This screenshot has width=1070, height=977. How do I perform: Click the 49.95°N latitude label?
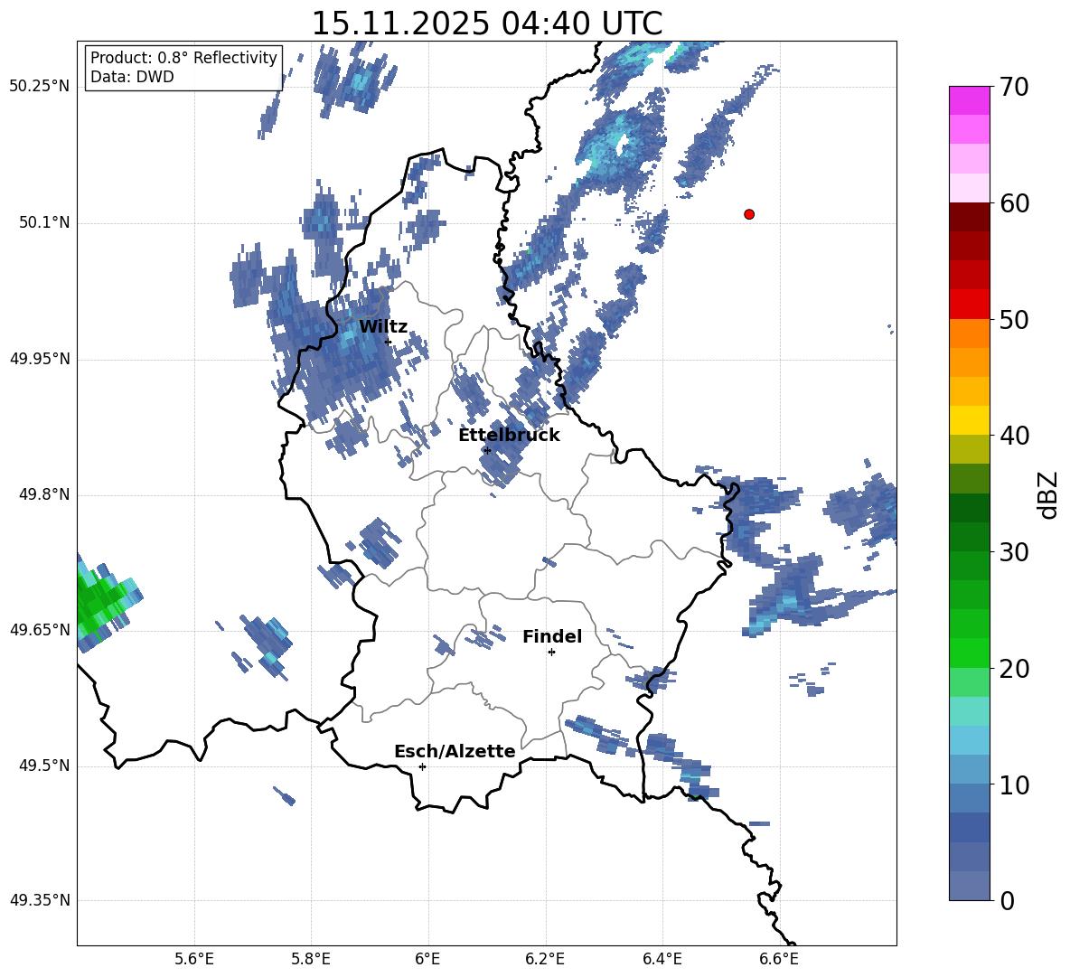tap(40, 358)
